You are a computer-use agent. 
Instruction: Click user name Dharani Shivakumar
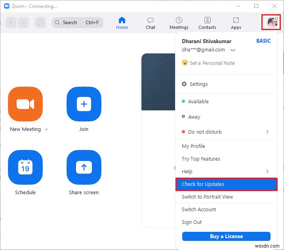206,41
